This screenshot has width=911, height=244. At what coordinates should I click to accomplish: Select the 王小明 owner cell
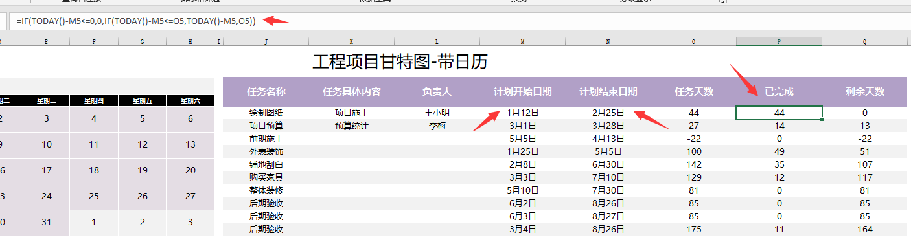tap(437, 113)
